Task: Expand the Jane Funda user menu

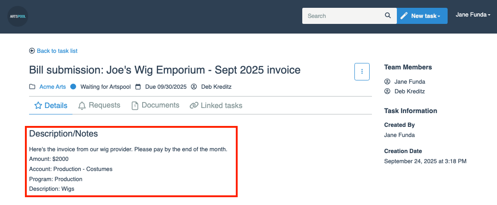Action: coord(473,15)
